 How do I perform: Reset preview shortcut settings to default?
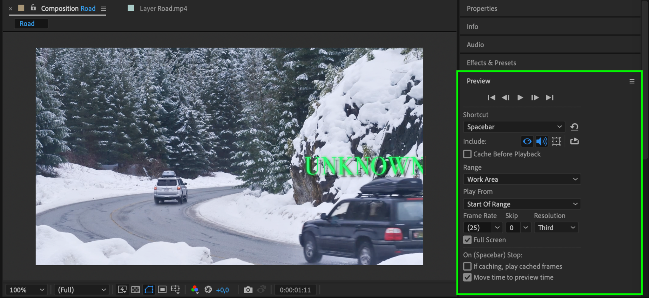574,127
